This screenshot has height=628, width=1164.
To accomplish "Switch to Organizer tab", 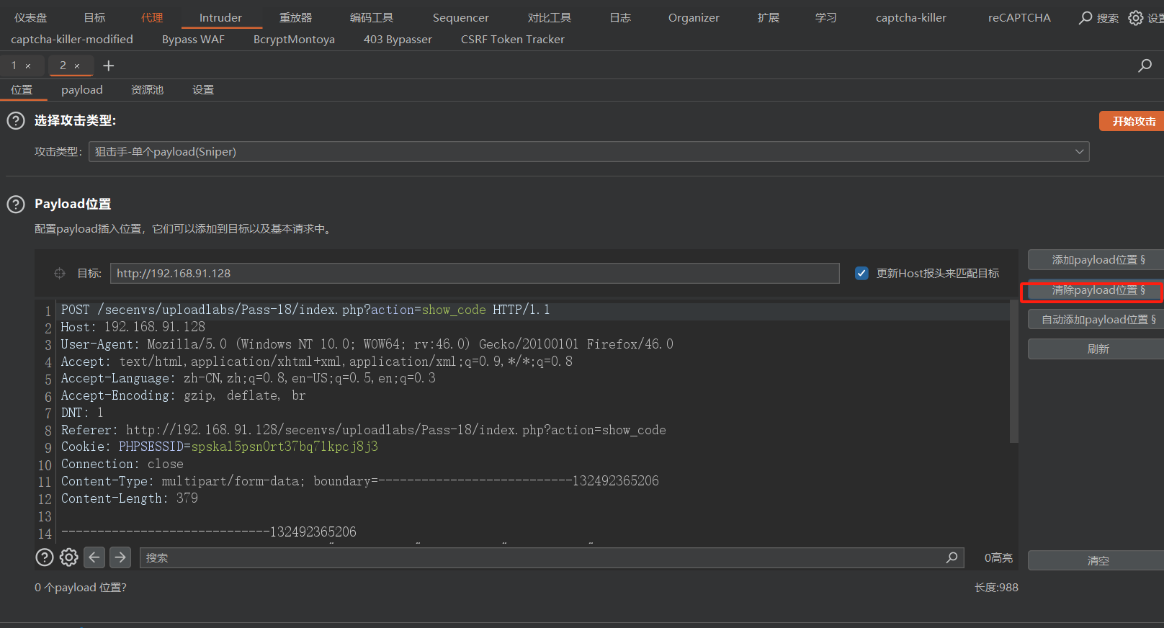I will [694, 17].
